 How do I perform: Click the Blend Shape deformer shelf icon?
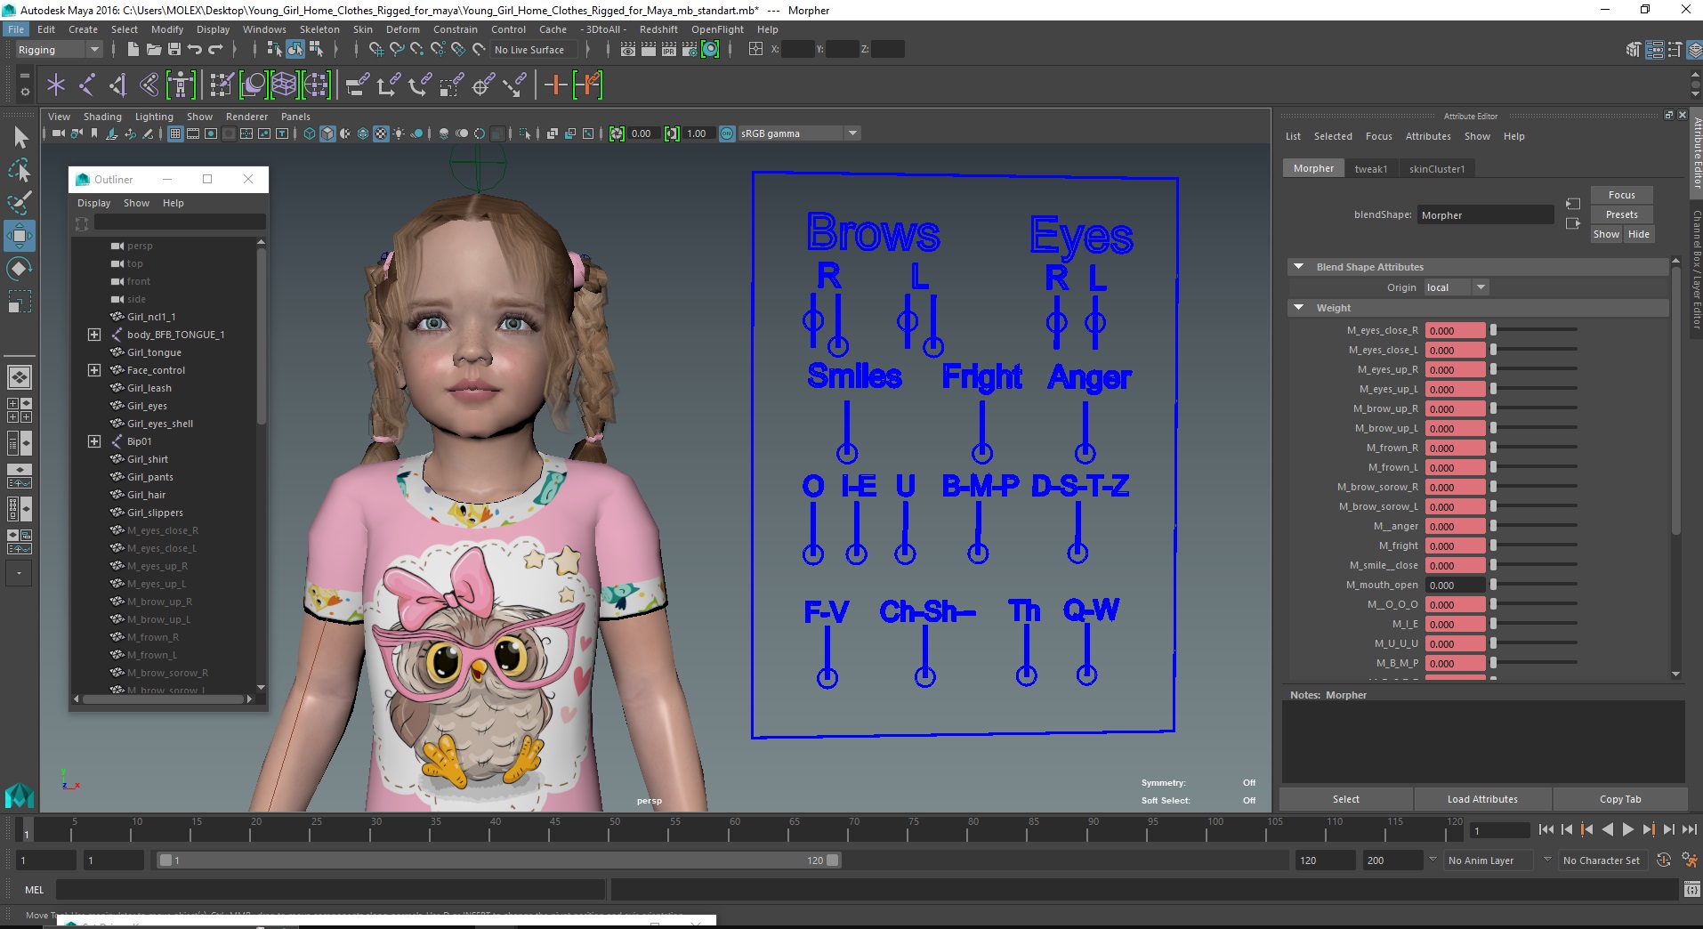point(254,85)
